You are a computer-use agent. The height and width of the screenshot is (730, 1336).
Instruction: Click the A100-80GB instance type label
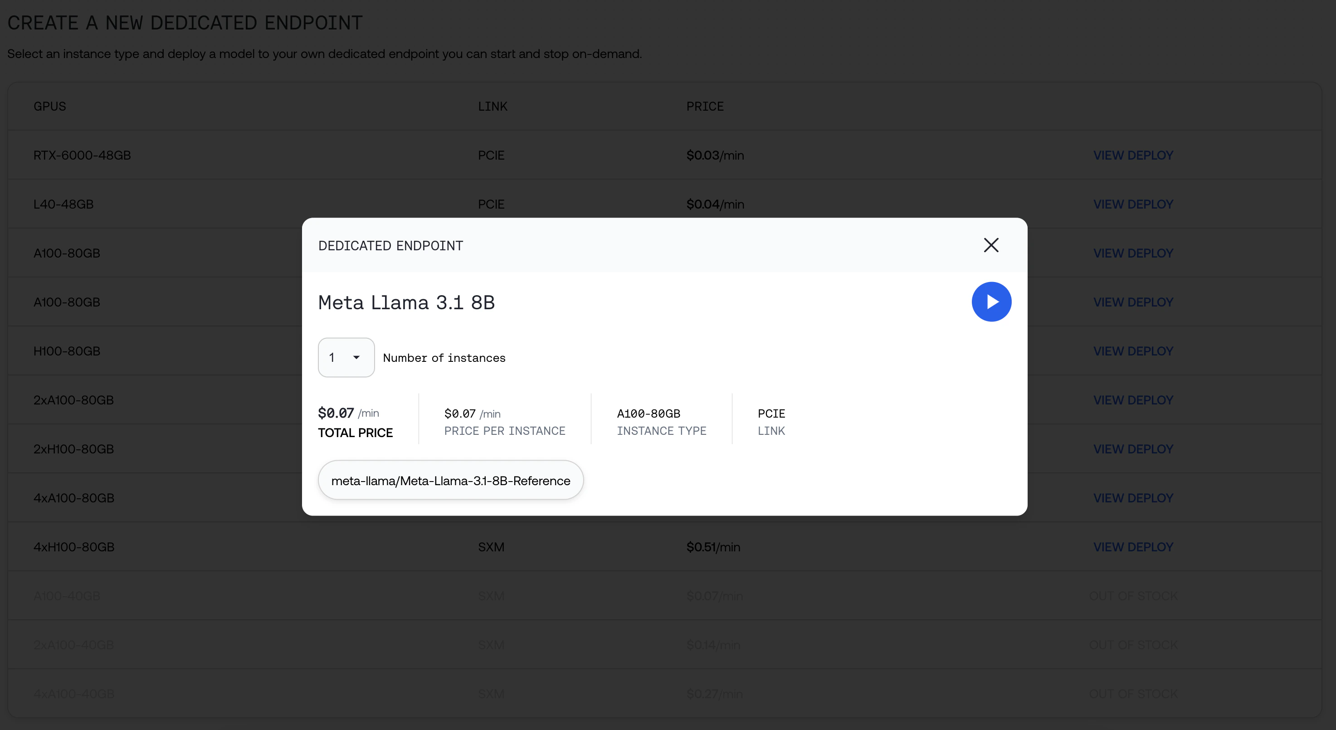tap(648, 414)
